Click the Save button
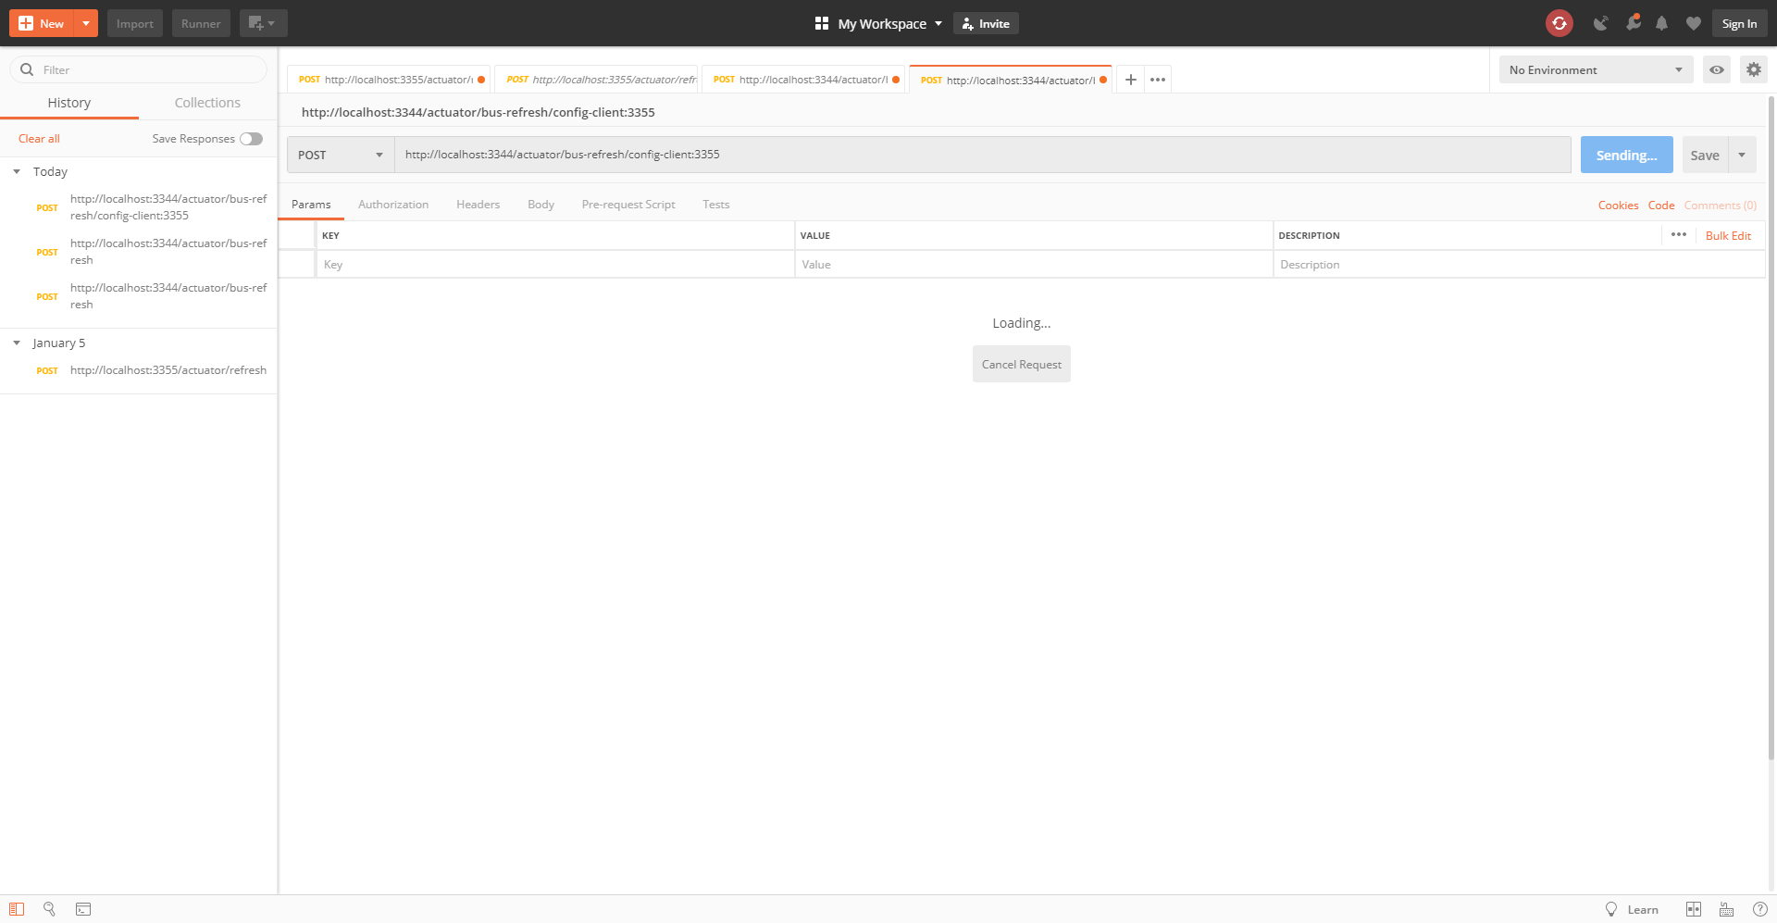 tap(1705, 155)
